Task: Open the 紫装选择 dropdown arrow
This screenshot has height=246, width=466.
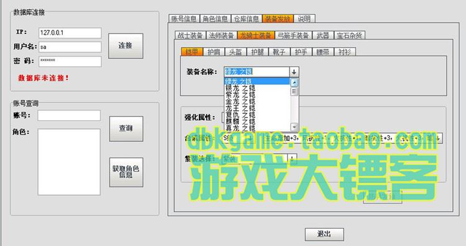Action: (x=292, y=159)
